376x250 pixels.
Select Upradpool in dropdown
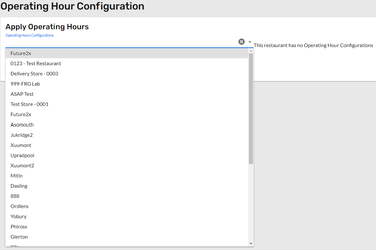[x=127, y=156]
